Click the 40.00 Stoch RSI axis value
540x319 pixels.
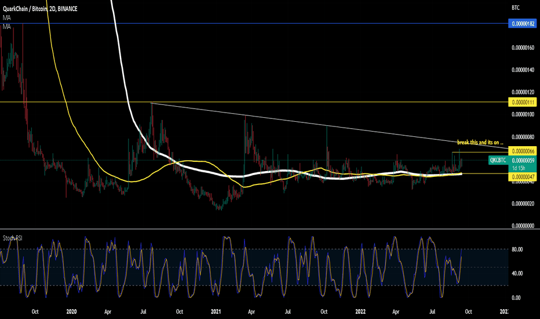[517, 274]
